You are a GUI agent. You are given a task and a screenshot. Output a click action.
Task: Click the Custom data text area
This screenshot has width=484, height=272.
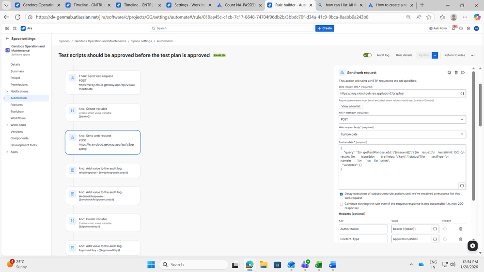402,167
